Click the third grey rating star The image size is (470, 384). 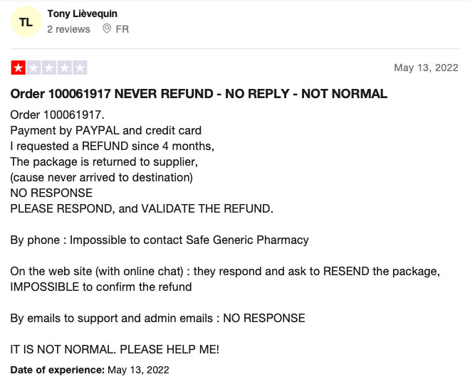click(49, 68)
